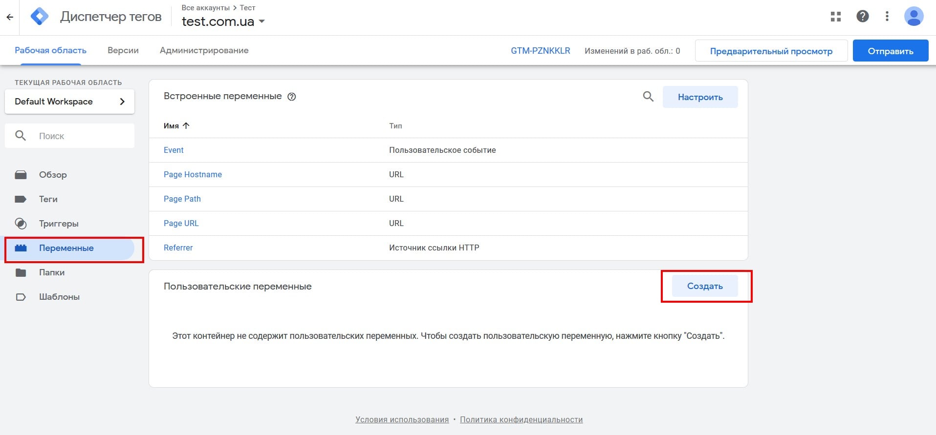Open the Google apps grid
The width and height of the screenshot is (936, 435).
tap(836, 17)
